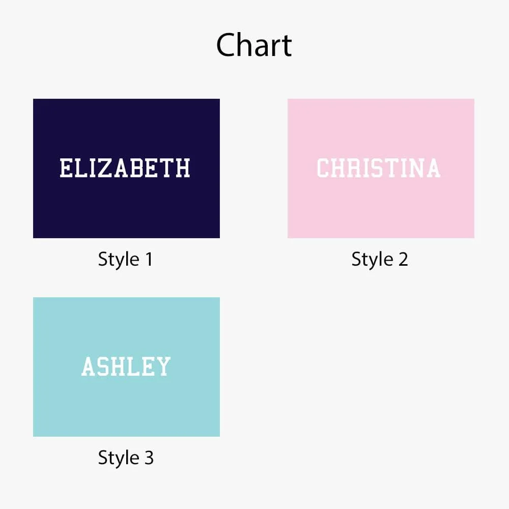Click the letter Z in ELIZABETH
The image size is (509, 509).
pyautogui.click(x=104, y=168)
